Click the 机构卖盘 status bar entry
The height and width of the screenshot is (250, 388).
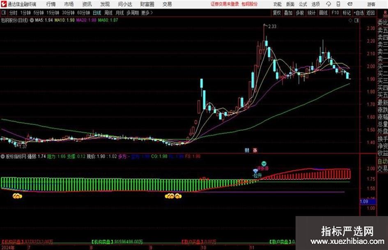click(x=117, y=242)
